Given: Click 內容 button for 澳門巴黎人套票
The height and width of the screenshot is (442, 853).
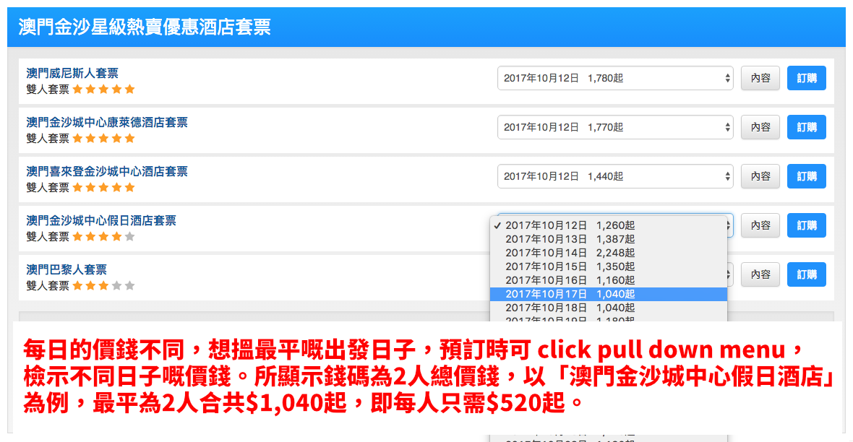Looking at the screenshot, I should coord(760,274).
